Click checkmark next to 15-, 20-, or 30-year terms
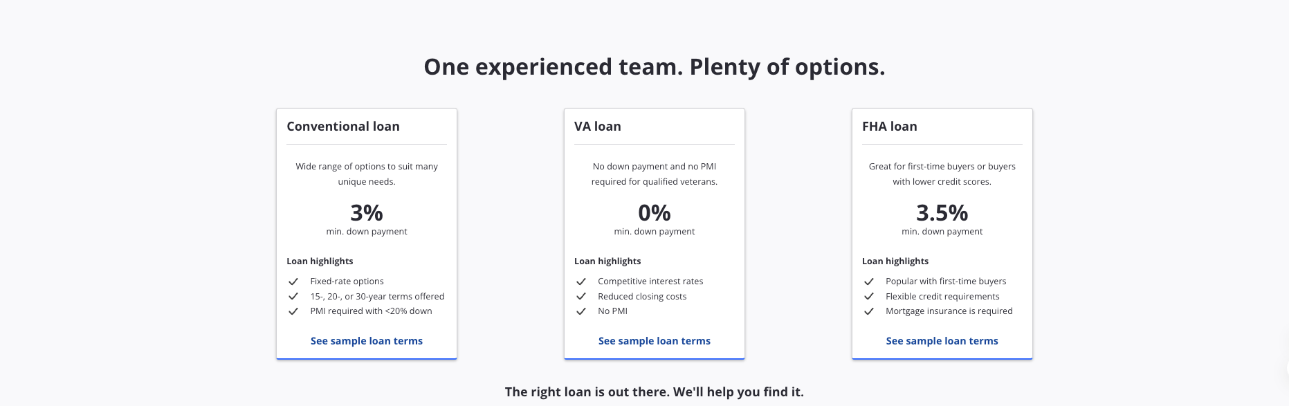This screenshot has width=1289, height=406. pyautogui.click(x=293, y=297)
